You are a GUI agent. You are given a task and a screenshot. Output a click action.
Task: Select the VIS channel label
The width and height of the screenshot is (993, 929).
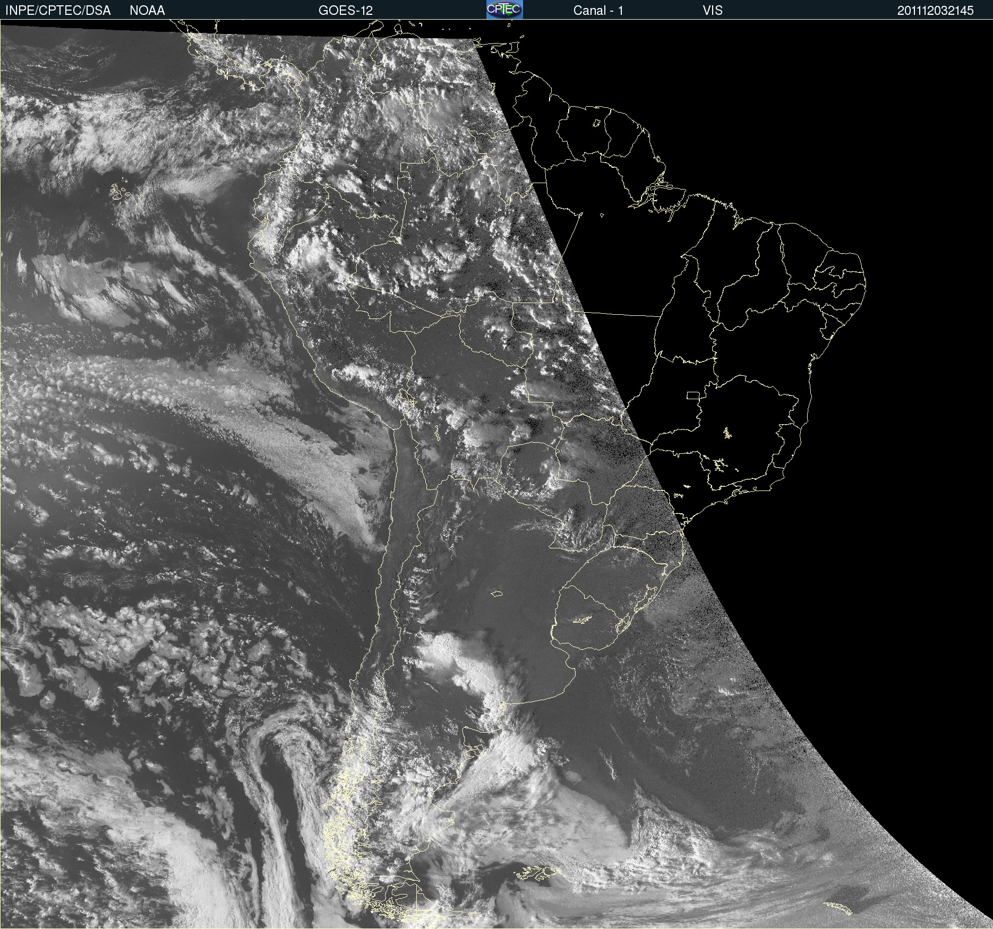coord(713,11)
